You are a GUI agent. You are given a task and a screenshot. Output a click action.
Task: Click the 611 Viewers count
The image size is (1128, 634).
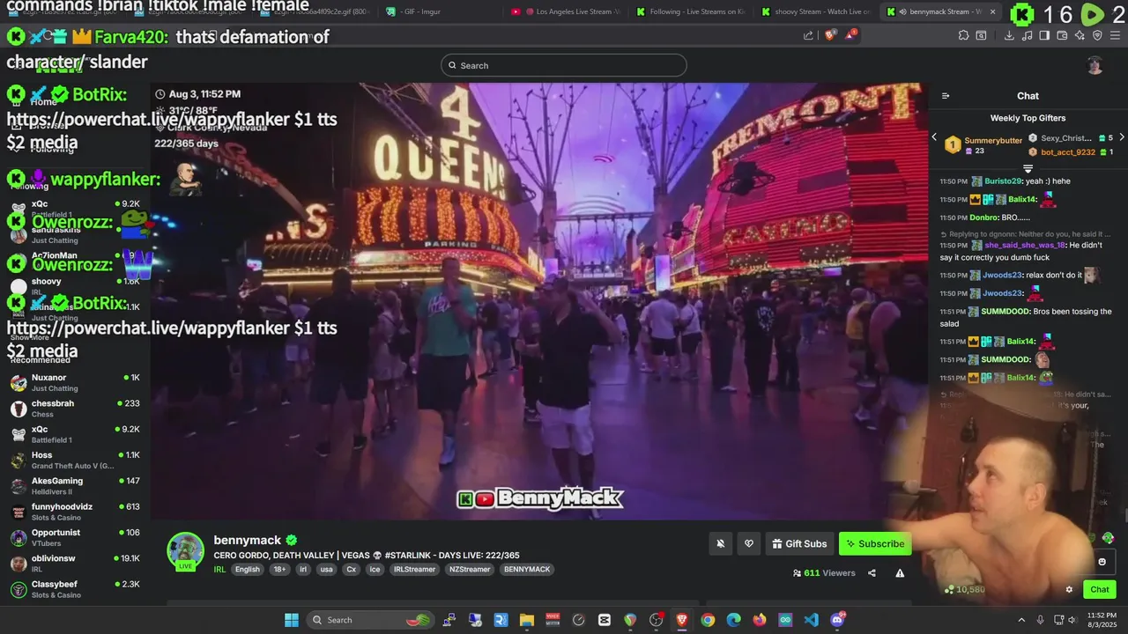(x=824, y=573)
